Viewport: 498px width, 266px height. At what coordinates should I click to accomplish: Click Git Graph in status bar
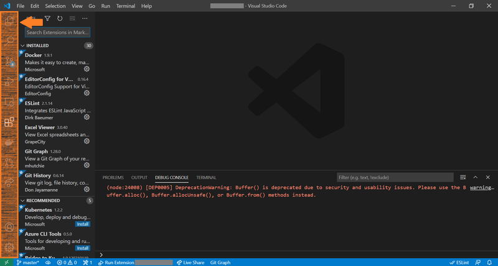coord(220,262)
